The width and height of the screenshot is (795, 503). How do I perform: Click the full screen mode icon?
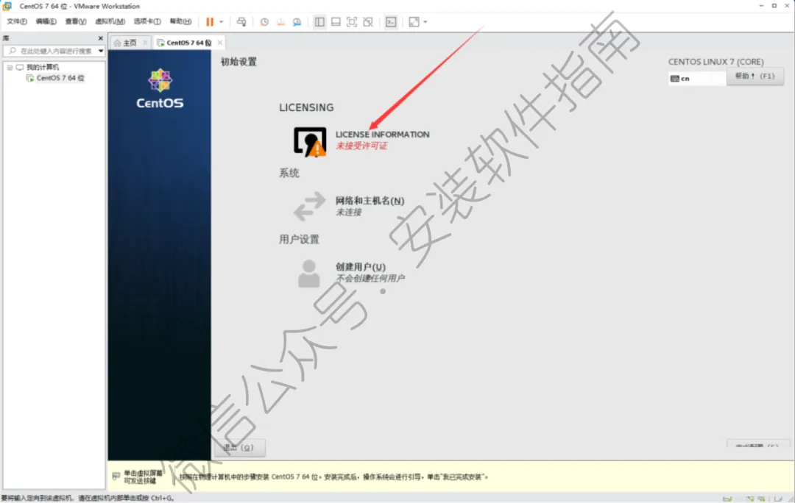(352, 22)
